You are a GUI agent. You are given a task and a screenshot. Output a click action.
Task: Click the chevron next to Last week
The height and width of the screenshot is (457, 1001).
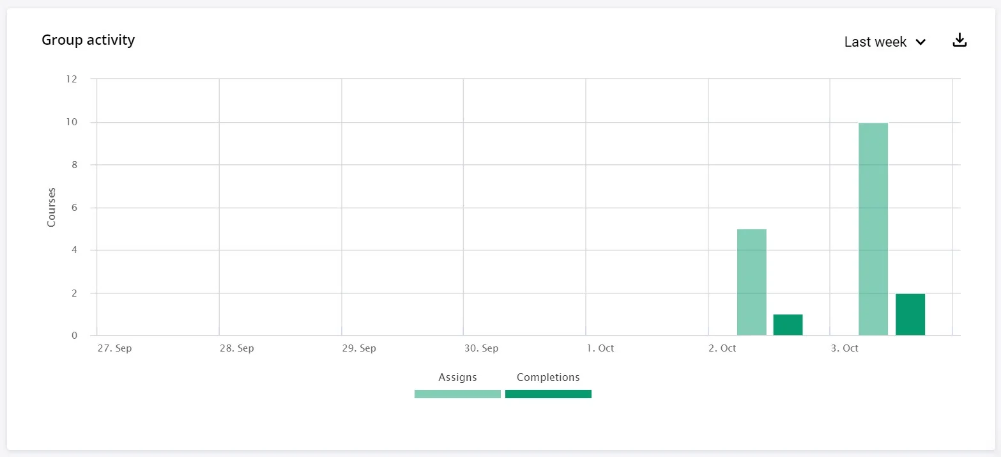point(921,42)
